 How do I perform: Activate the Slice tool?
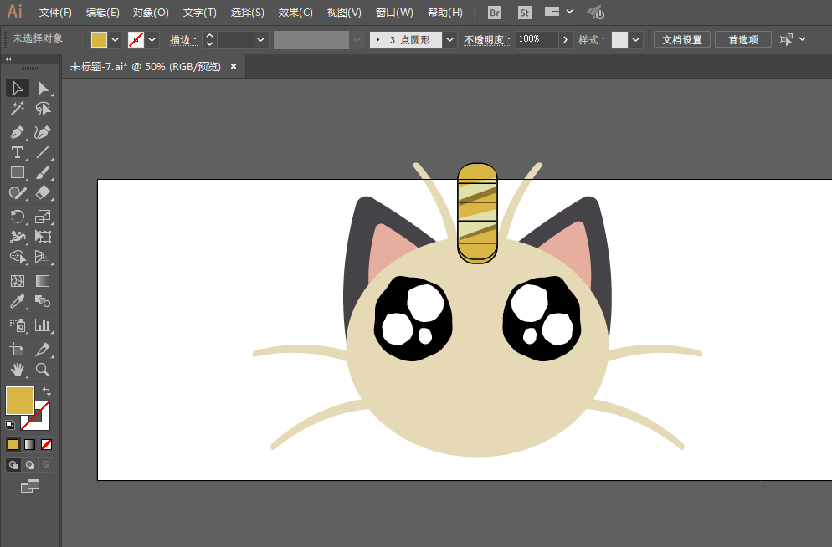tap(43, 350)
